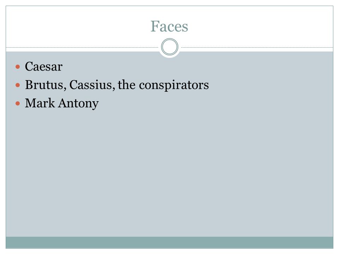Click the dashed divider line right of the circle
Viewport: 339px width, 254px height.
(x=257, y=47)
